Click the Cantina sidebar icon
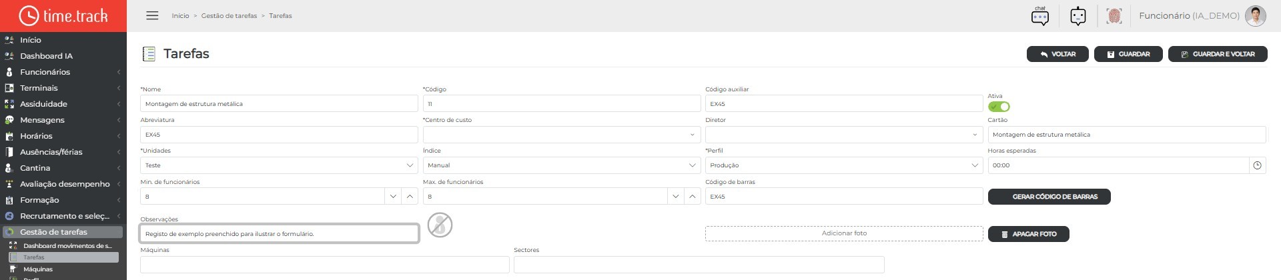 pos(9,168)
